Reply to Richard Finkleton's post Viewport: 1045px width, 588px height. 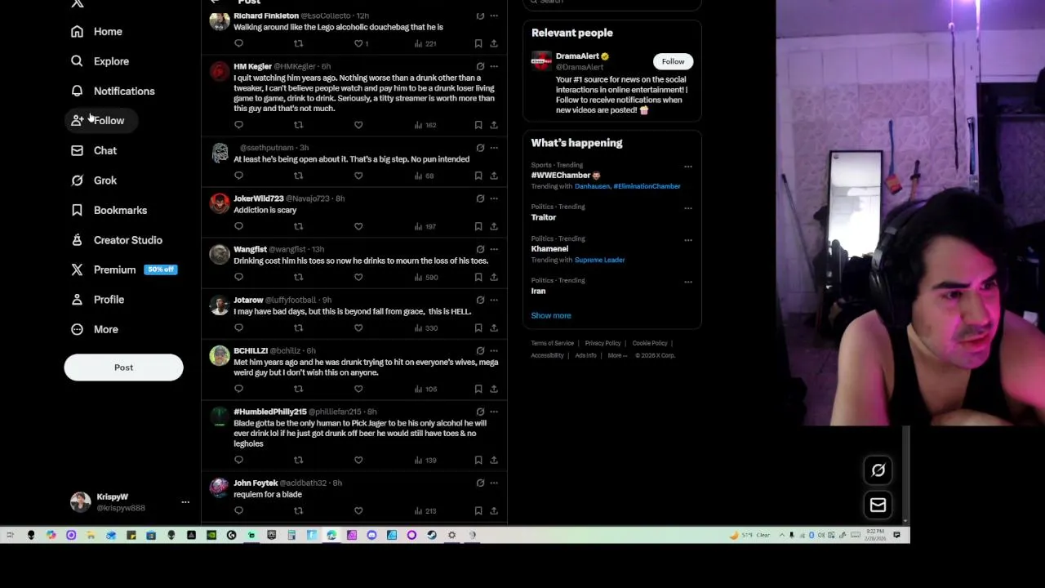click(x=238, y=43)
